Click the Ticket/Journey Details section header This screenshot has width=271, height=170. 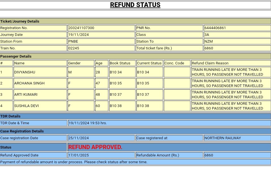click(135, 21)
